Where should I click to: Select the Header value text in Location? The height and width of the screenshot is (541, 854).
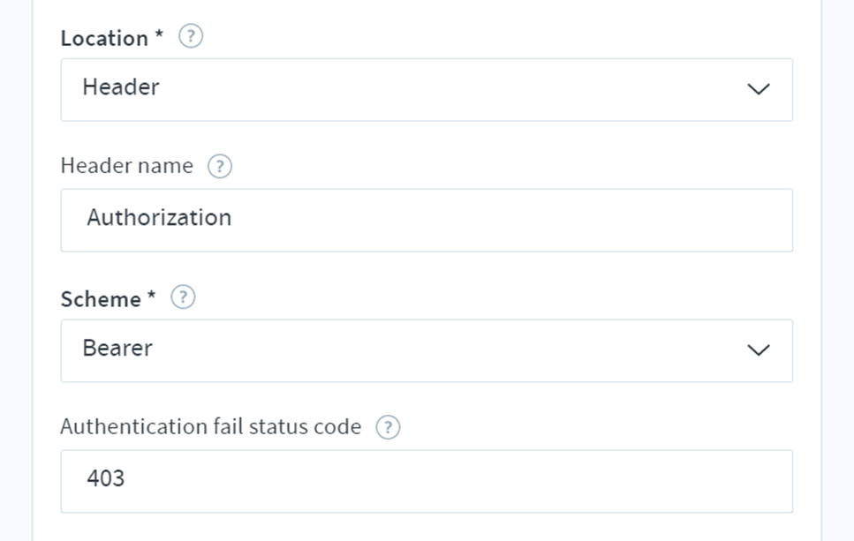pyautogui.click(x=121, y=87)
